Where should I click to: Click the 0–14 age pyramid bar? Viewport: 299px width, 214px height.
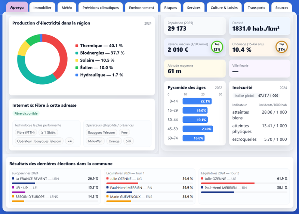coord(197,101)
